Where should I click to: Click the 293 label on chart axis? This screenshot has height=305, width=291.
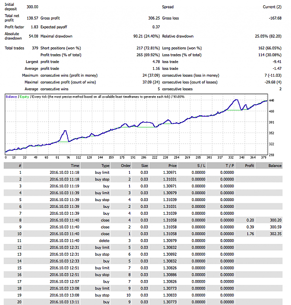(271, 155)
